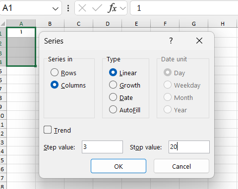Select column A header

[21, 24]
